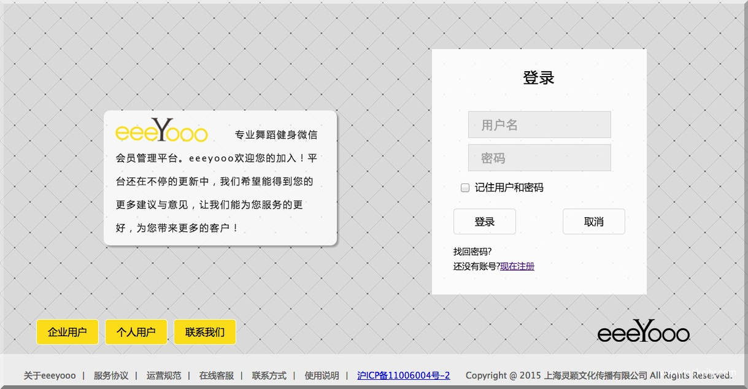Follow the 现在注册 registration link
This screenshot has height=389, width=748.
[x=517, y=266]
